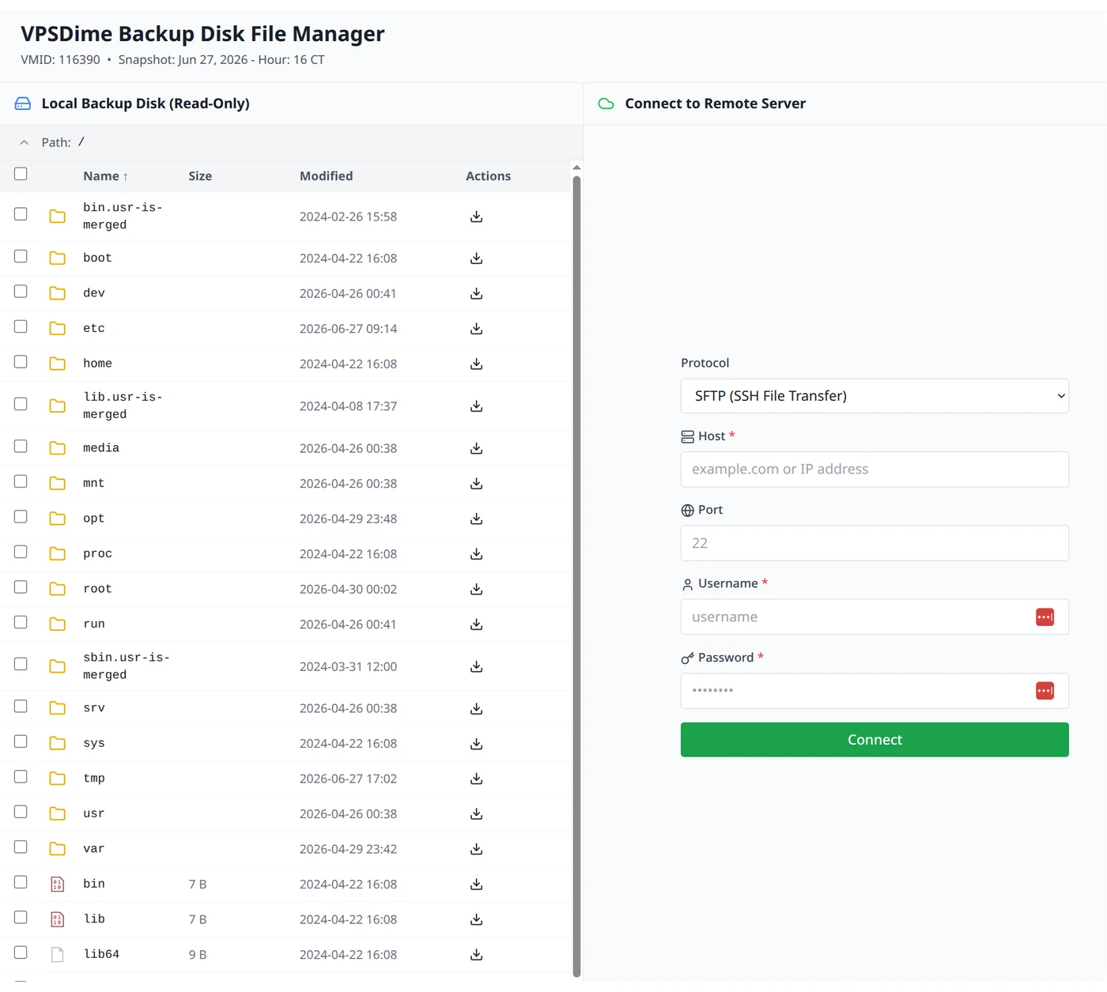Image resolution: width=1107 pixels, height=992 pixels.
Task: Sort by the Name column header
Action: [105, 176]
